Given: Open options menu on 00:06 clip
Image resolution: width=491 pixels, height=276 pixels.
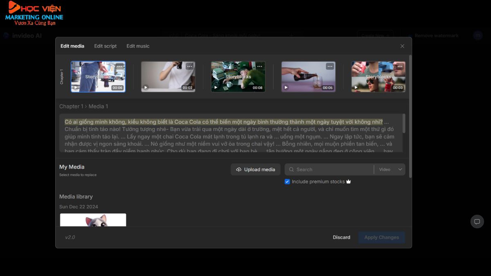Looking at the screenshot, I should click(119, 66).
